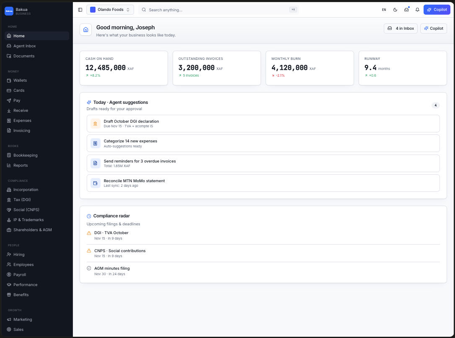Image resolution: width=455 pixels, height=338 pixels.
Task: Open the Outstanding Invoices card
Action: (x=217, y=68)
